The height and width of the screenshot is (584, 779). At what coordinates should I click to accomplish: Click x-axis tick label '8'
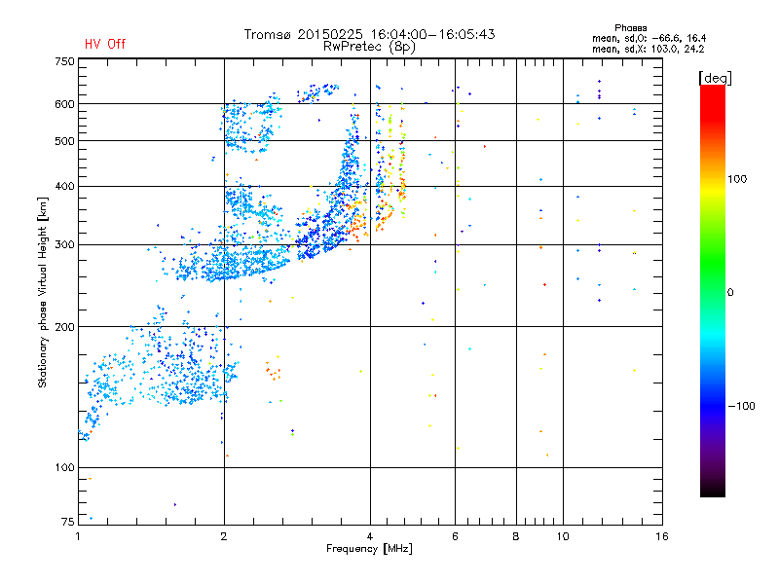point(516,536)
